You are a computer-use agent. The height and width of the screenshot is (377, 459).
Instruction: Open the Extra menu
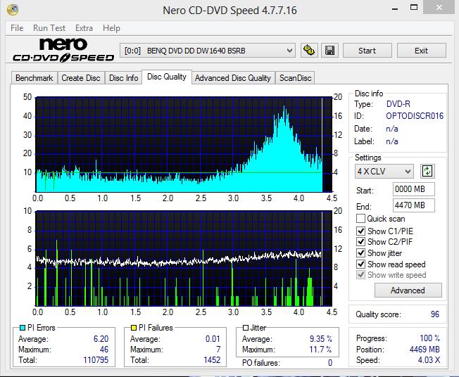[84, 28]
